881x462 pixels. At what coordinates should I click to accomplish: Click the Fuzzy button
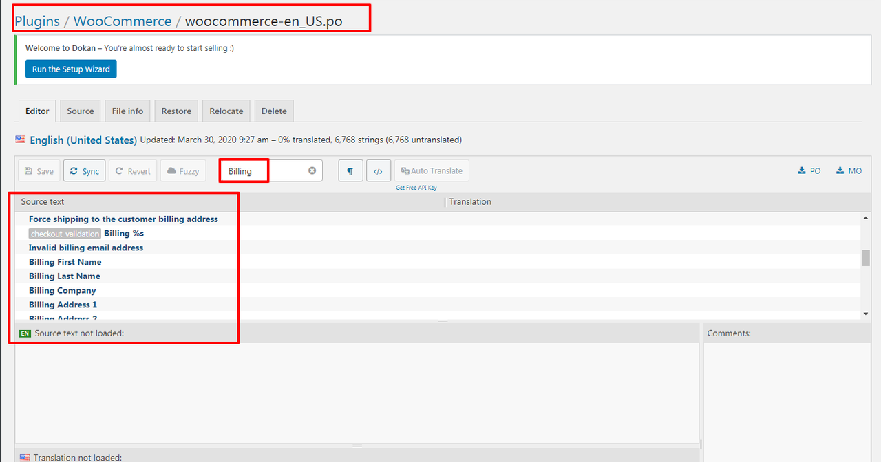pyautogui.click(x=183, y=171)
